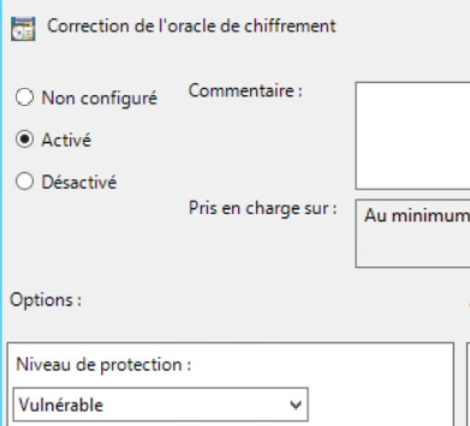Open the "Niveau de protection" combo box
Image resolution: width=470 pixels, height=426 pixels.
click(x=161, y=406)
